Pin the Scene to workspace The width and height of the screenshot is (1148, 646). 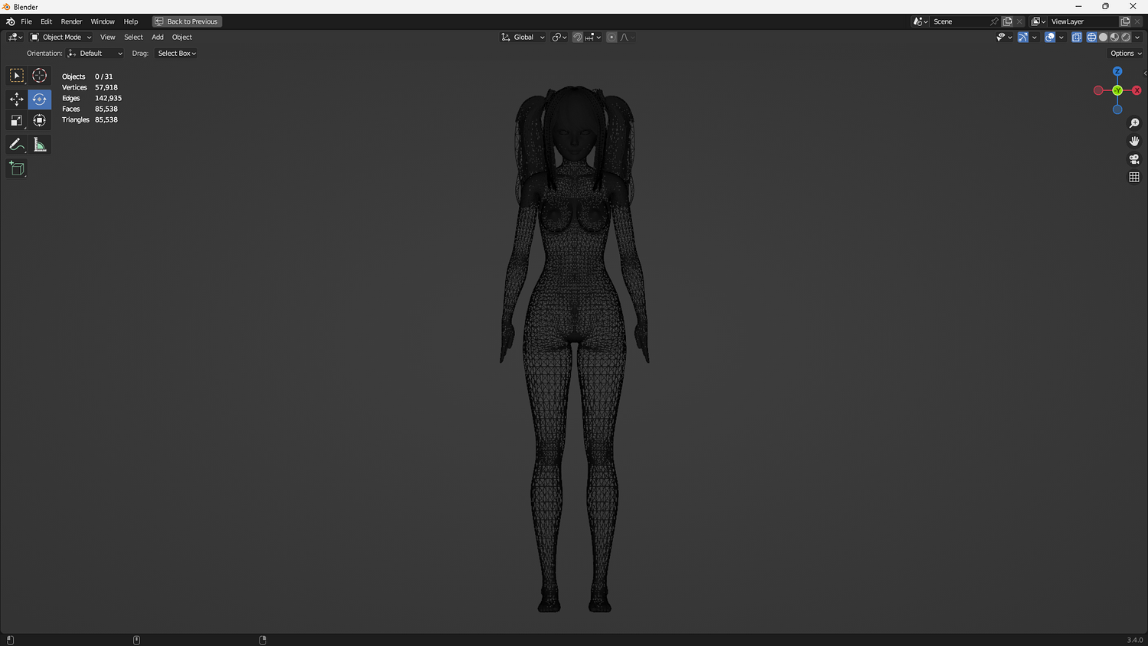click(994, 21)
